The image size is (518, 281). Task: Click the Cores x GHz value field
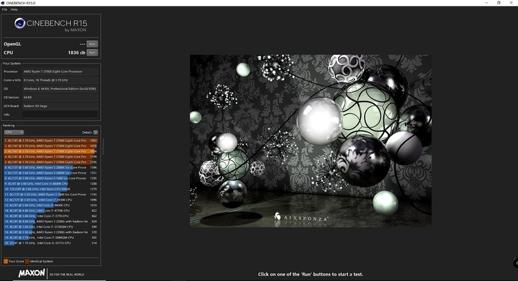coord(60,80)
